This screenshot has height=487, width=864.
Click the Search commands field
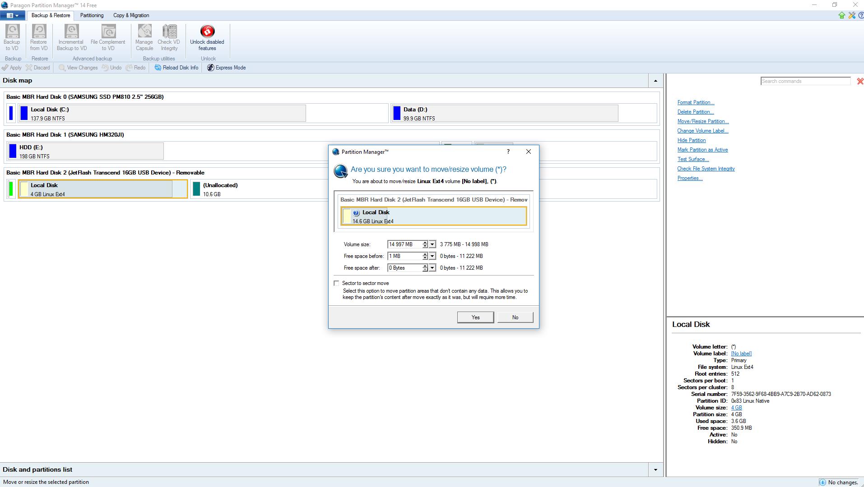click(x=806, y=81)
